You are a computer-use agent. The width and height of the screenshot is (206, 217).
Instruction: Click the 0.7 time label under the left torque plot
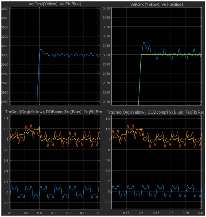tap(69, 213)
